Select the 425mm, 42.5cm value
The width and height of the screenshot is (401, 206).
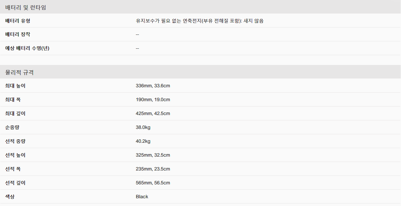tap(153, 114)
